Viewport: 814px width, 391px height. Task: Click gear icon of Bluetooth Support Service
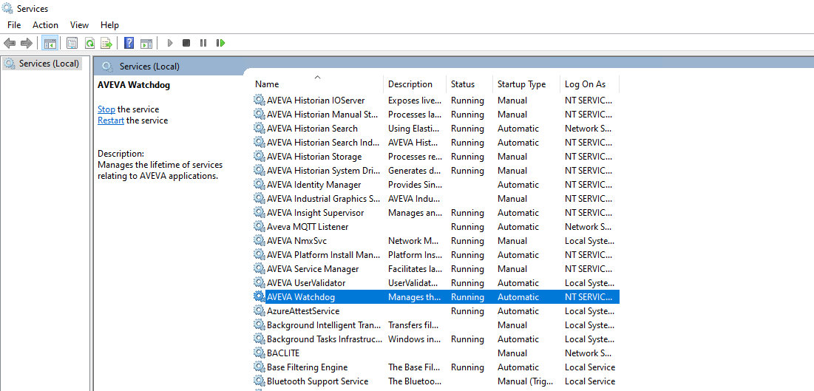point(259,381)
